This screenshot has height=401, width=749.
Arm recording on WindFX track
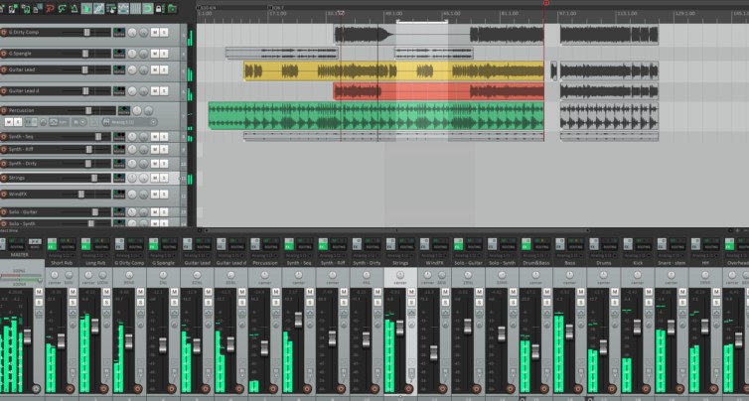point(3,195)
